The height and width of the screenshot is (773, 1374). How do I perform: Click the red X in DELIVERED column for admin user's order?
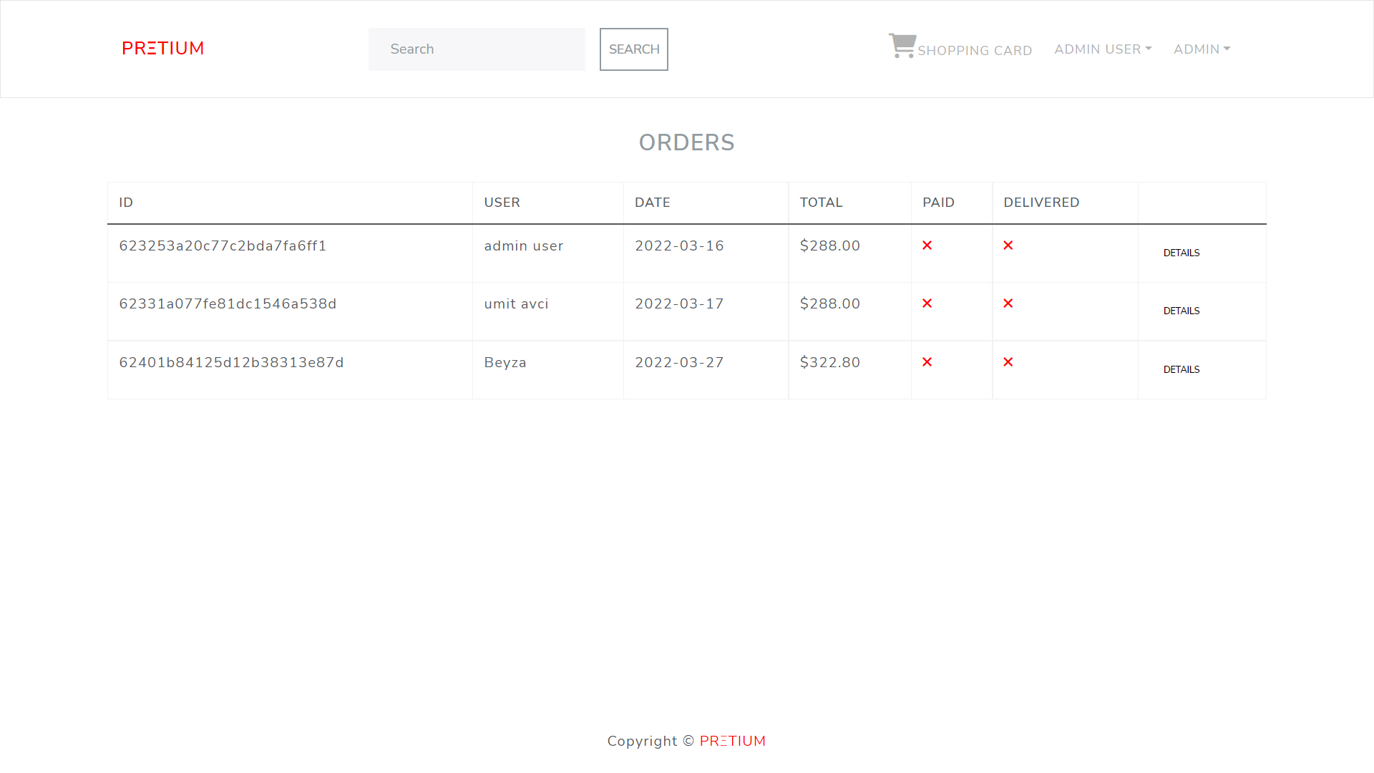1008,245
